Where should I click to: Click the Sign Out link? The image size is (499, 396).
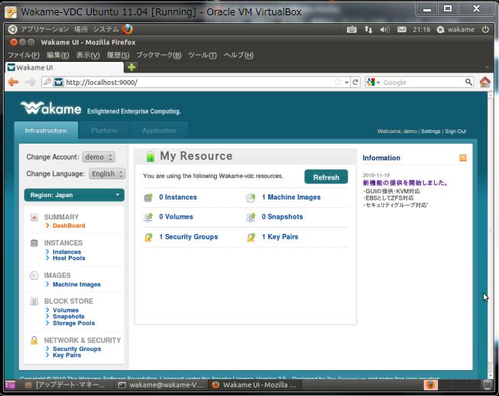(x=455, y=131)
